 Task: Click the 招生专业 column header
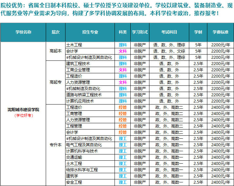pos(90,32)
